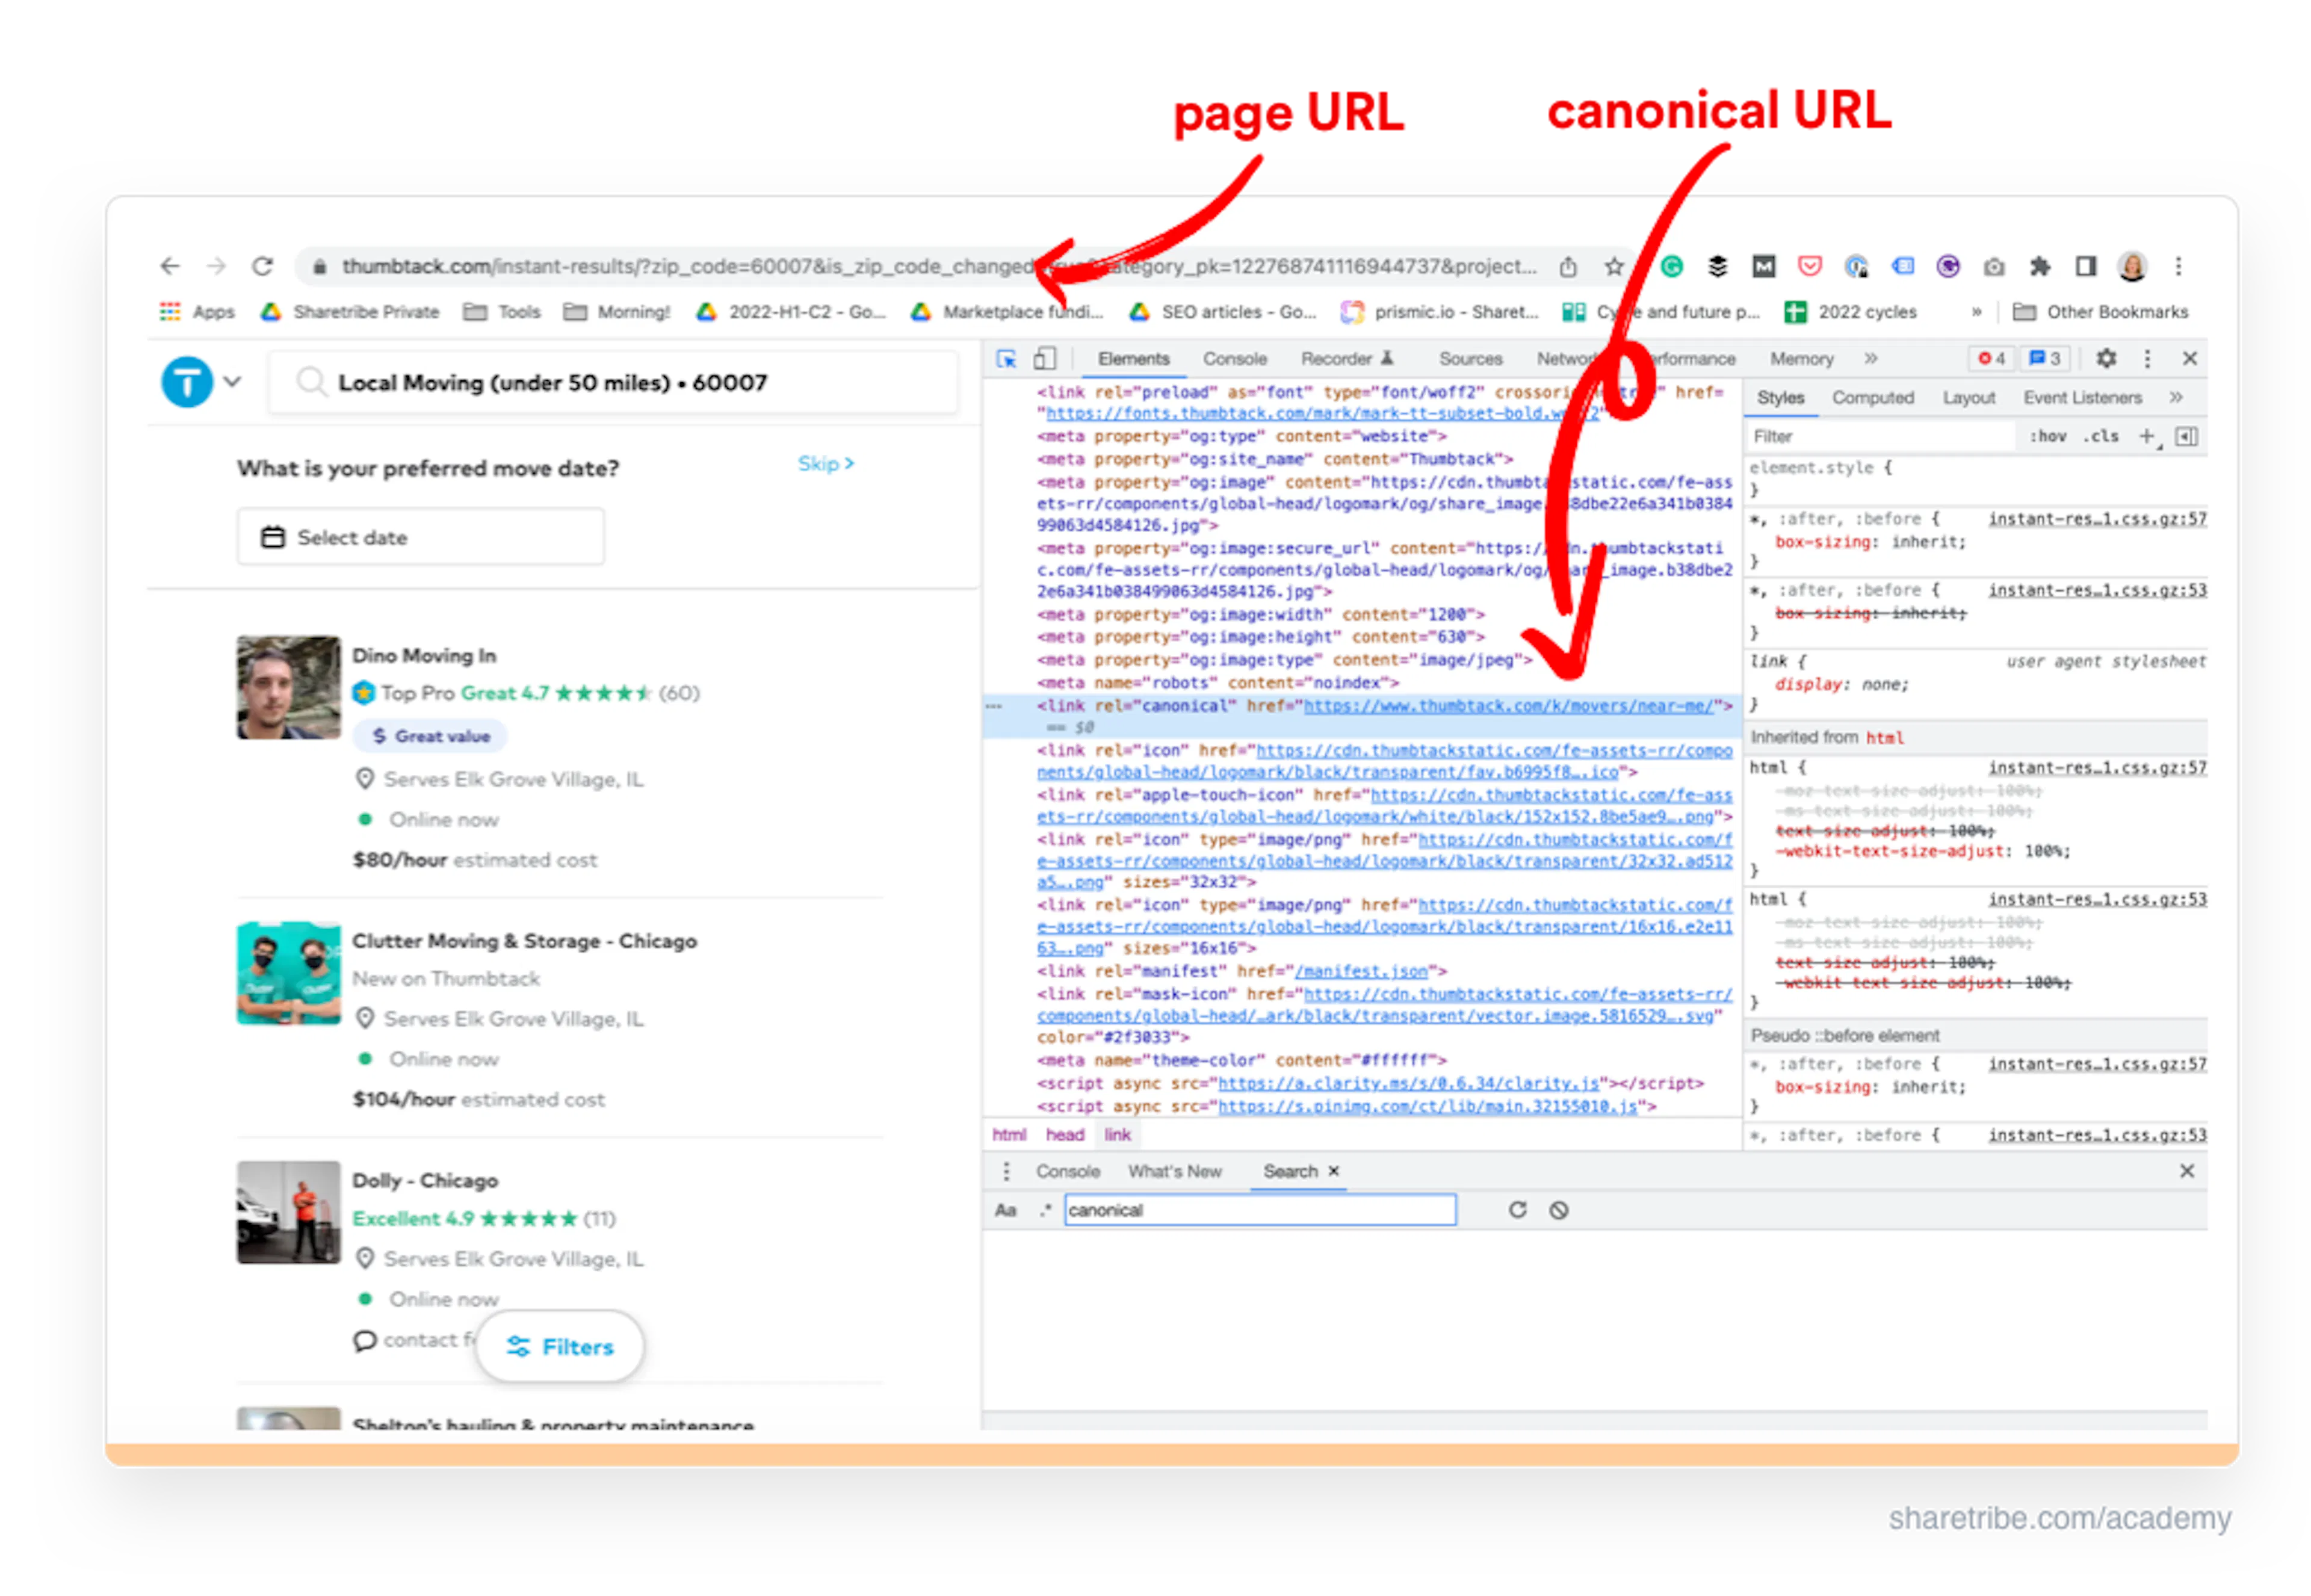Toggle the Aa match-case option in Search
The width and height of the screenshot is (2311, 1596).
point(1007,1210)
